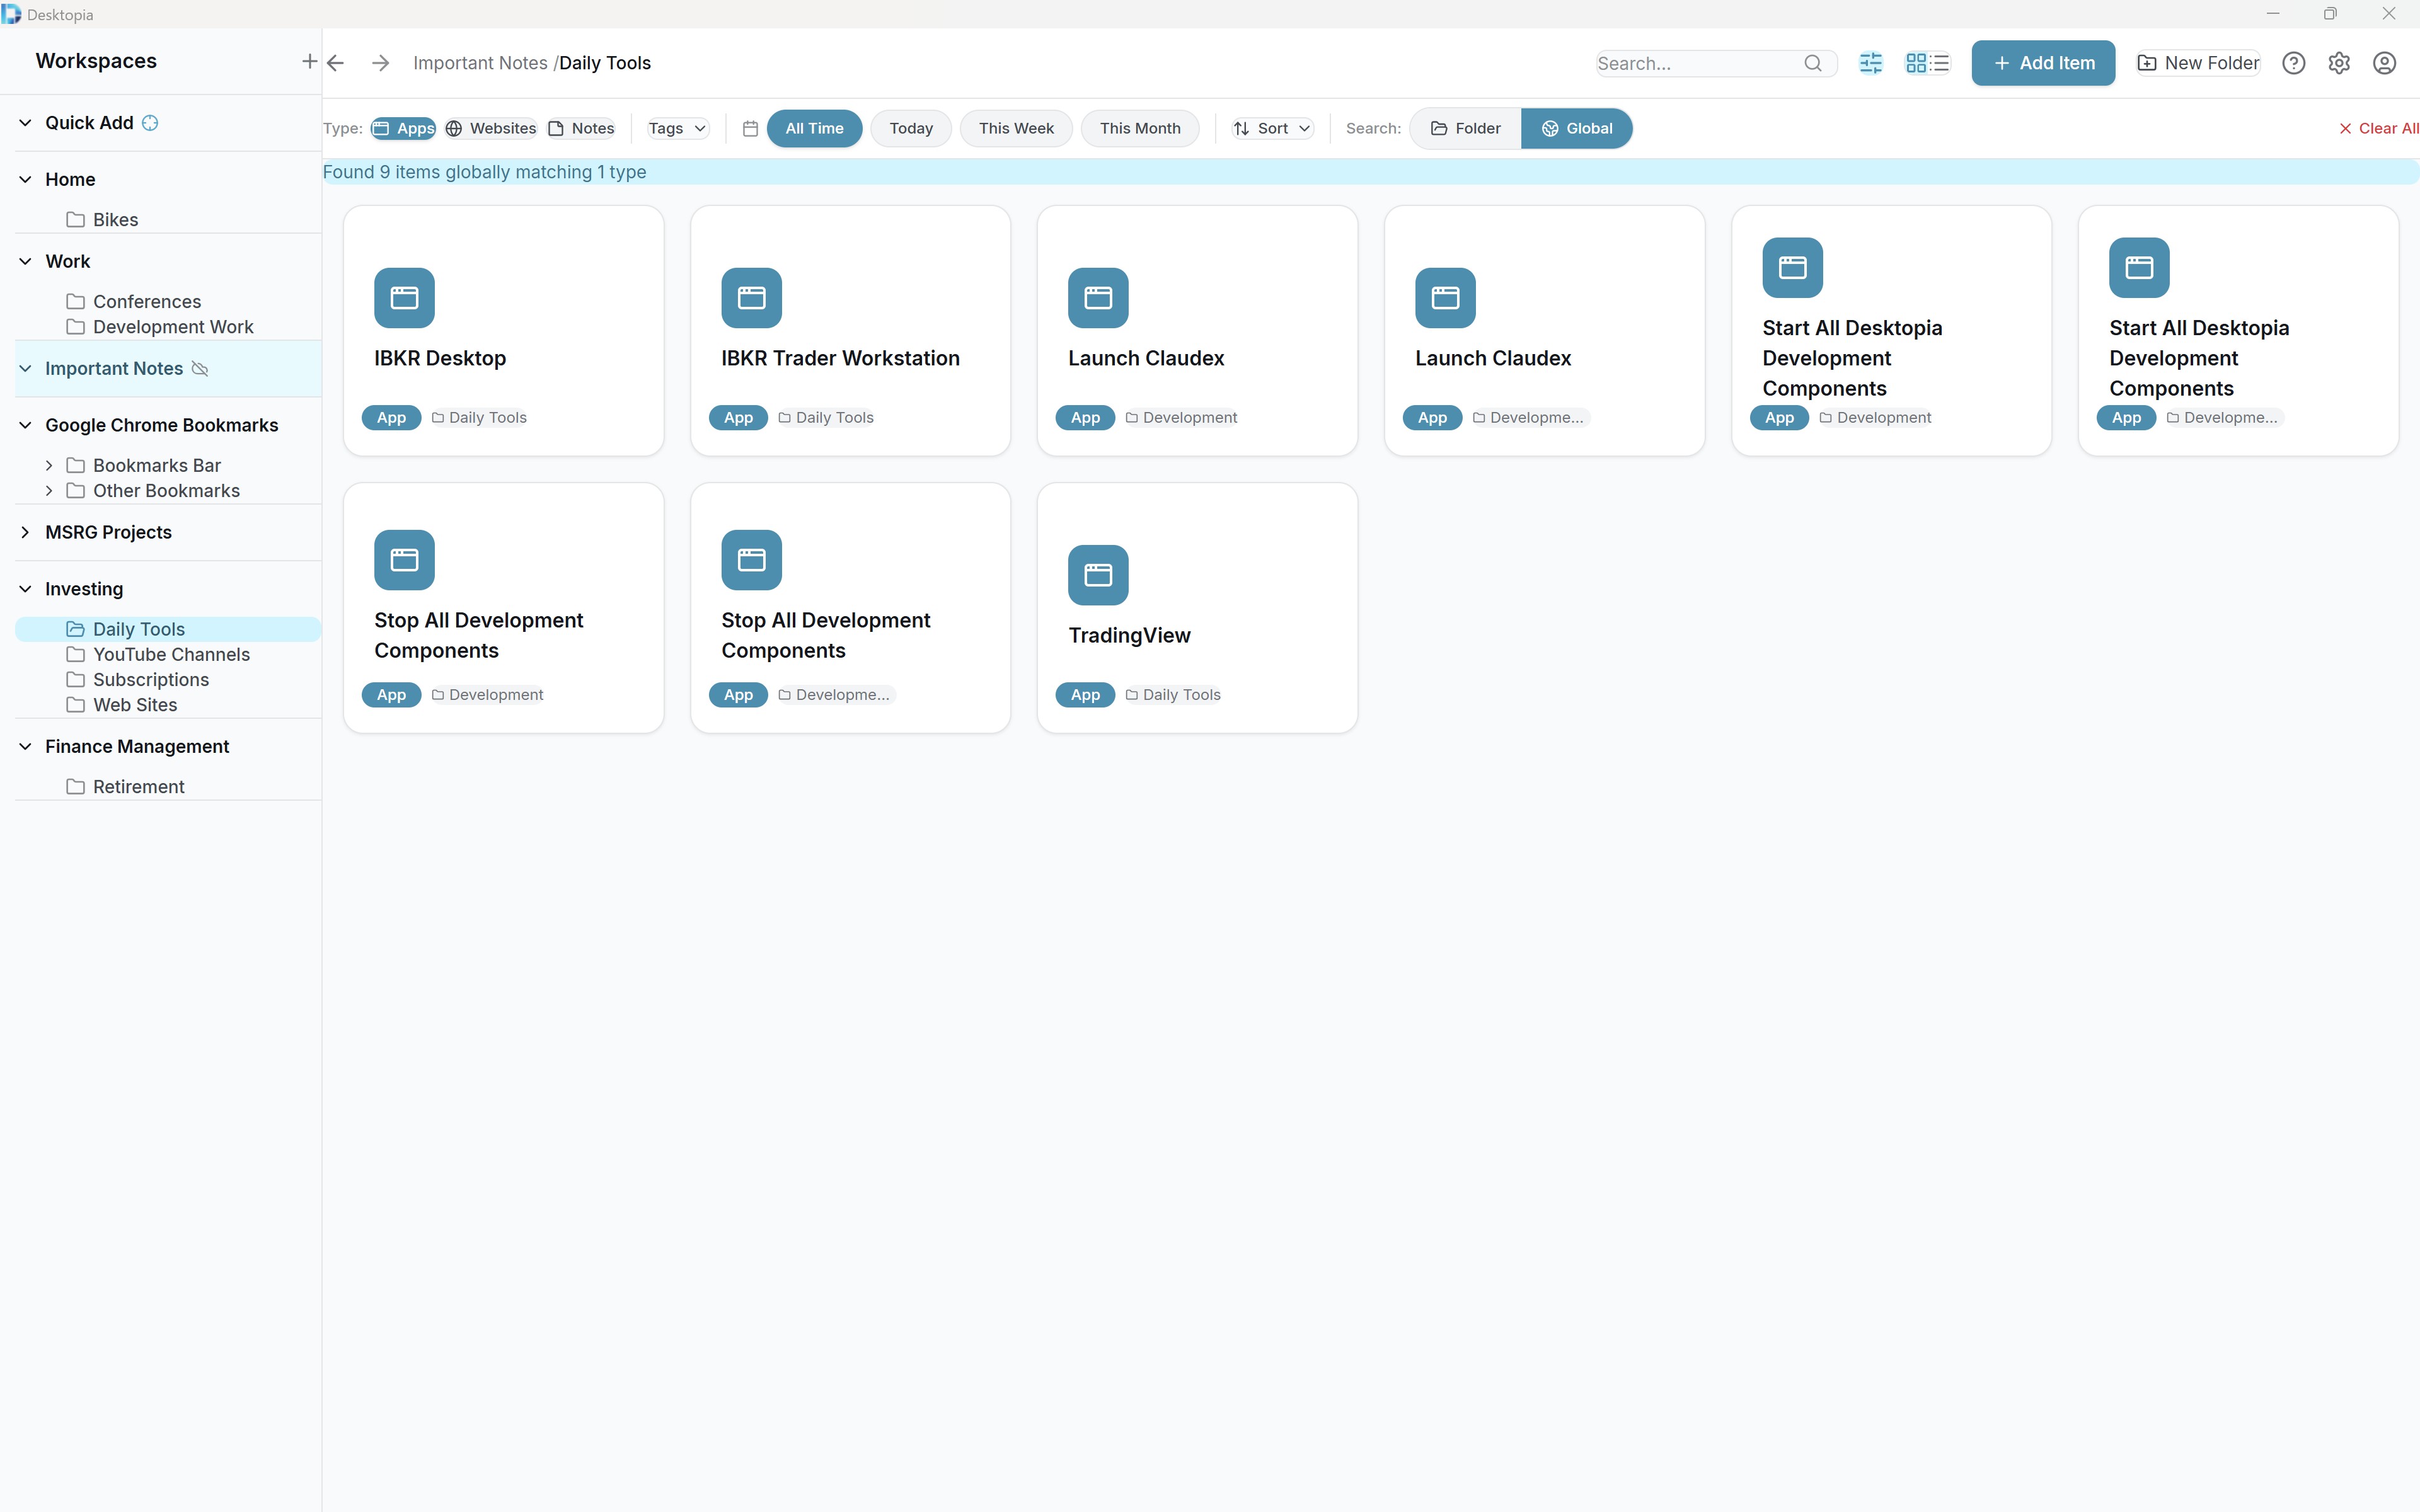
Task: Click the Add Item button
Action: 2043,62
